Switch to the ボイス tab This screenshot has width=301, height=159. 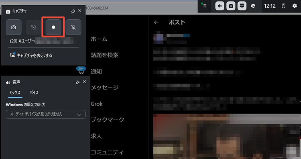click(x=34, y=93)
